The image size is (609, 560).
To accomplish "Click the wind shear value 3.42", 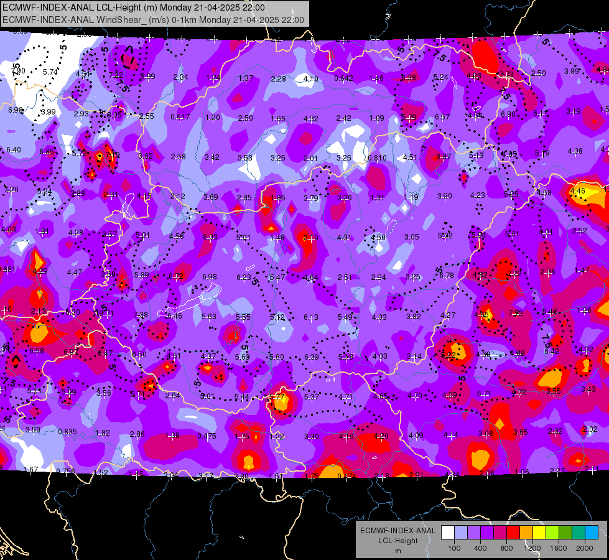I will (212, 157).
